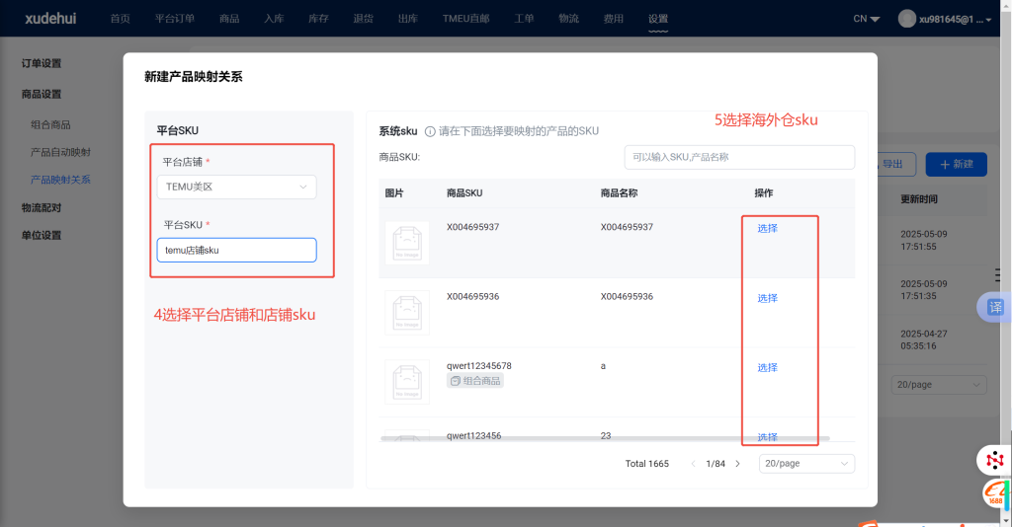Open the 20/page dropdown in the dialog
The image size is (1012, 527).
[806, 464]
